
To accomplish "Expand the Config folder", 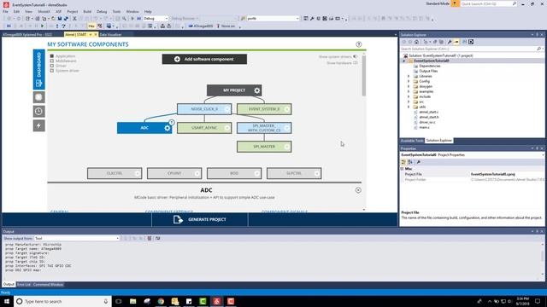I will [x=409, y=81].
